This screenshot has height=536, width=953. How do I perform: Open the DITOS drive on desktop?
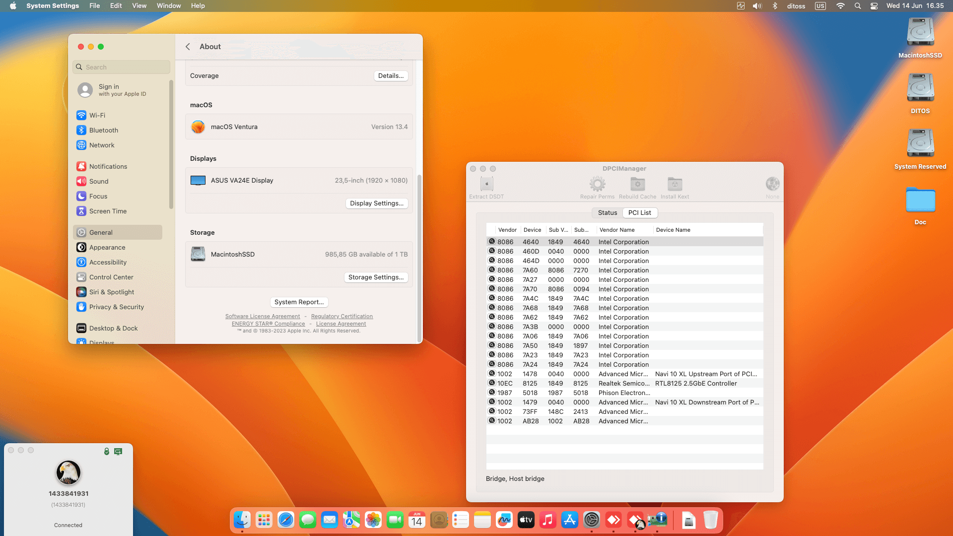point(920,94)
